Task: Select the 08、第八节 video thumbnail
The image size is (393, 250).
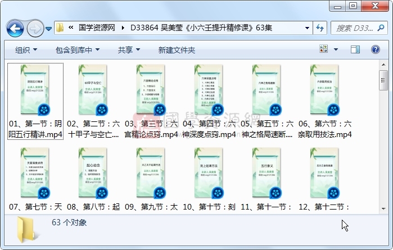Action: tap(93, 173)
